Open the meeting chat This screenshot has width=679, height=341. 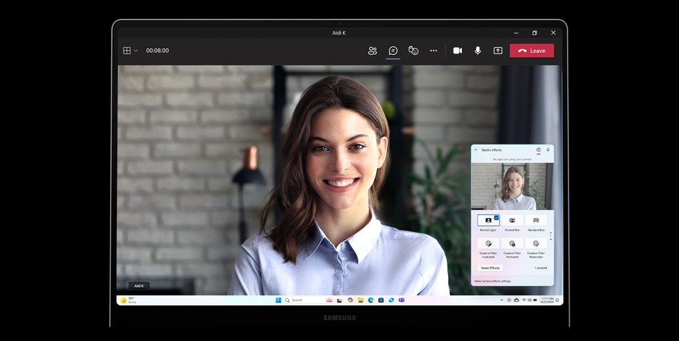click(x=393, y=51)
